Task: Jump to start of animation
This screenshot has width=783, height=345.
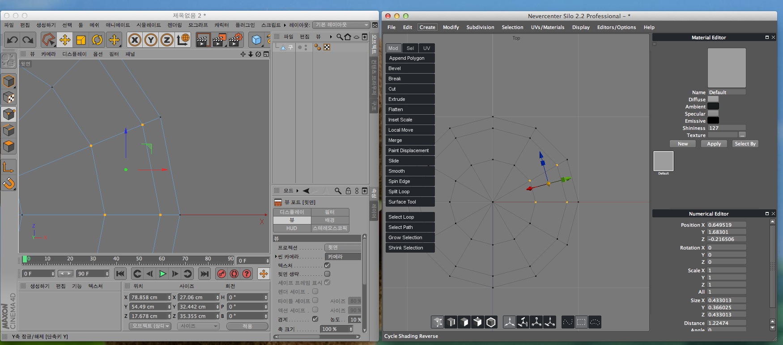Action: pos(120,274)
